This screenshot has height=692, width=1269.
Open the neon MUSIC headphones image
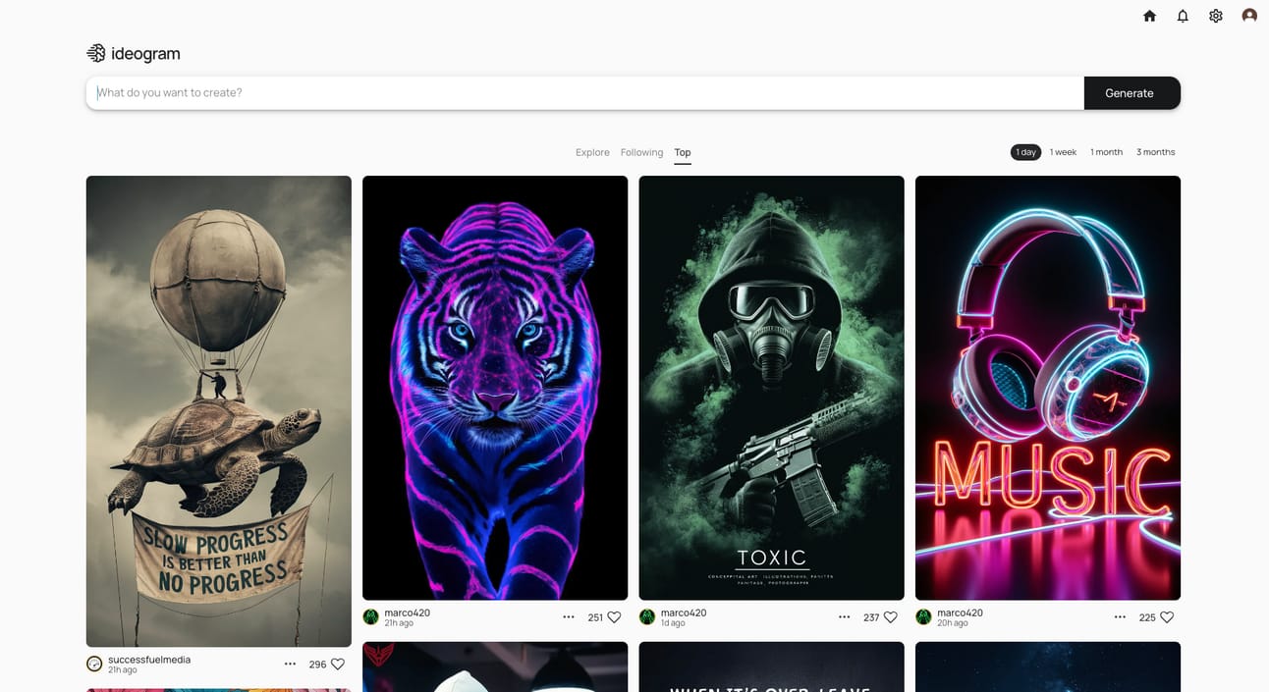(x=1048, y=388)
